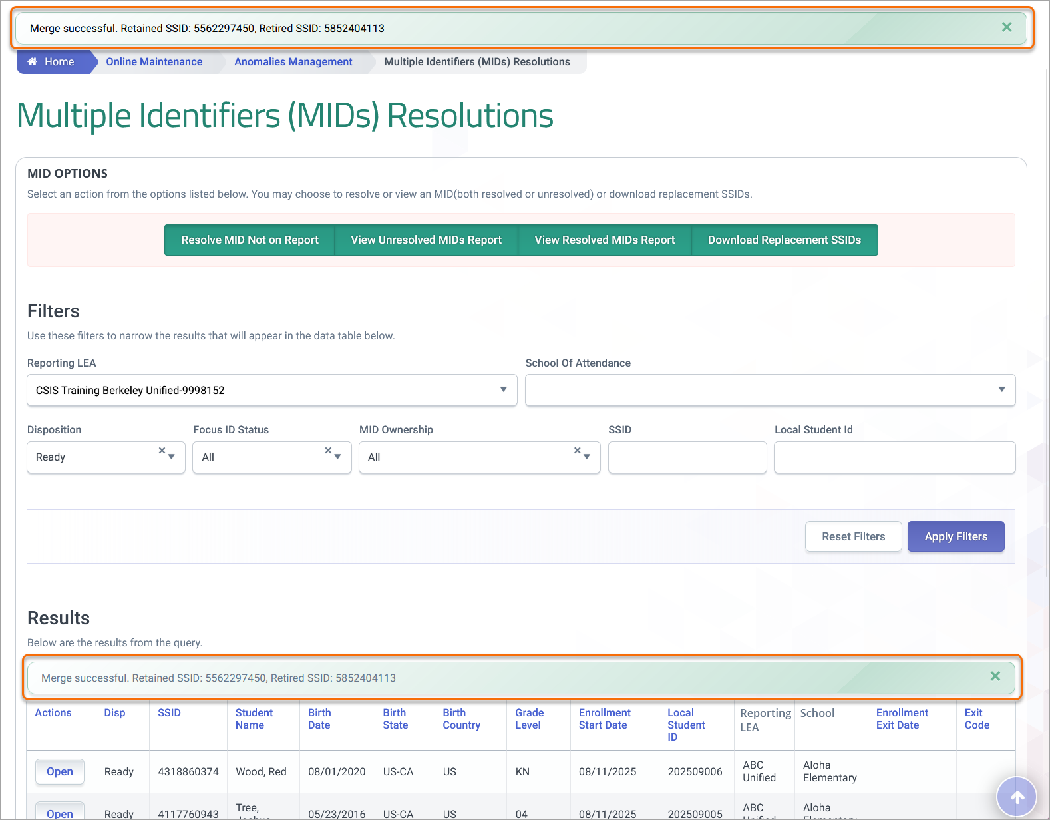Click the scroll-to-top arrow button
Screen dimensions: 1050x820
coord(1017,797)
